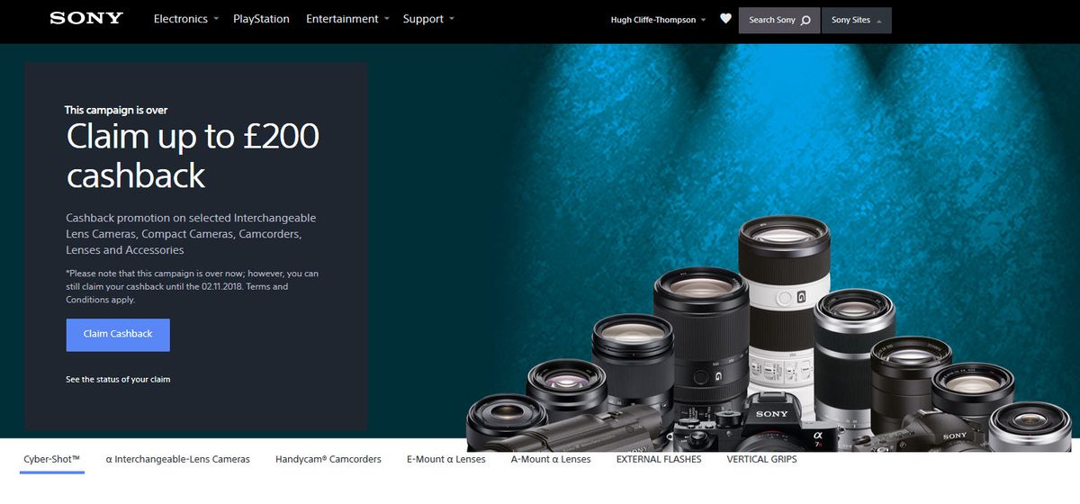Viewport: 1080px width, 504px height.
Task: Open See the status of your claim
Action: pyautogui.click(x=118, y=380)
